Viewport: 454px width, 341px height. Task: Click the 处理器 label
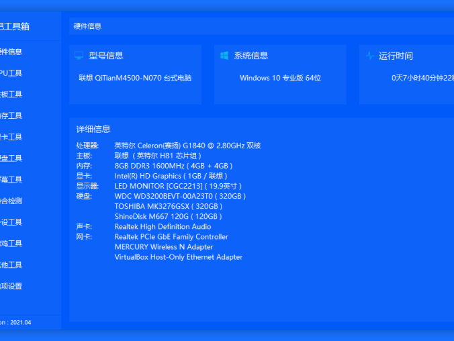pyautogui.click(x=87, y=146)
